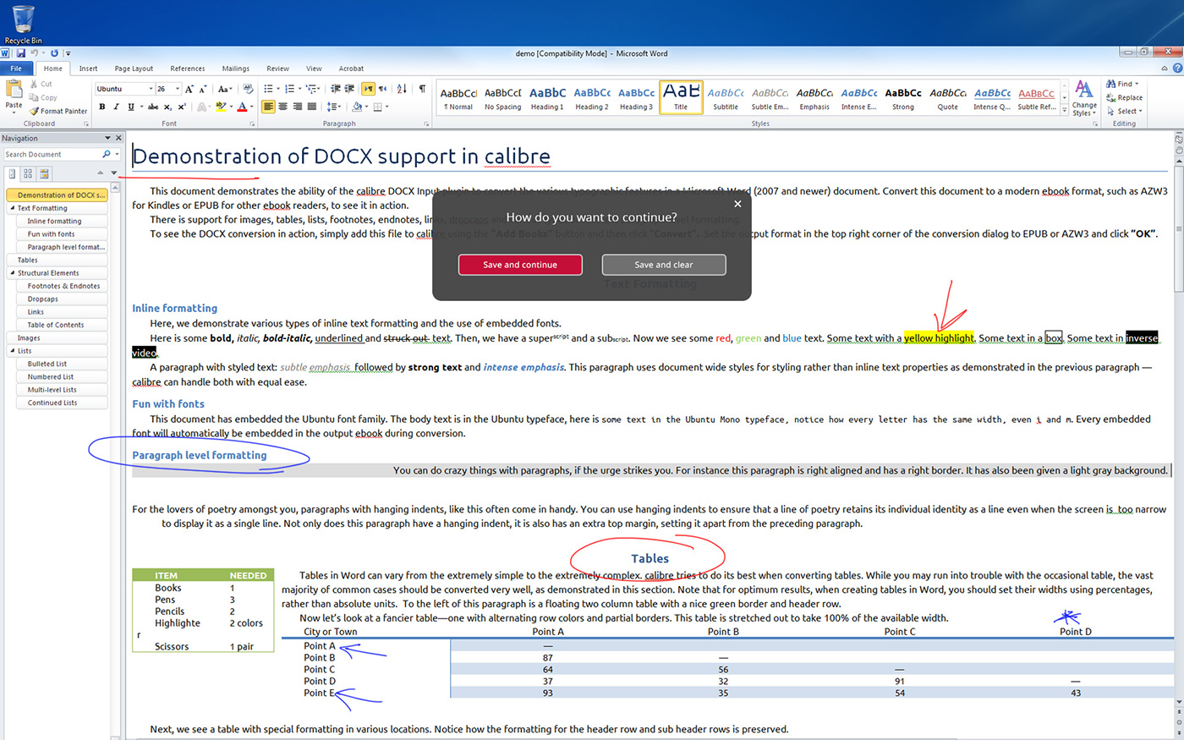
Task: Apply the Intense Quote style
Action: [992, 97]
